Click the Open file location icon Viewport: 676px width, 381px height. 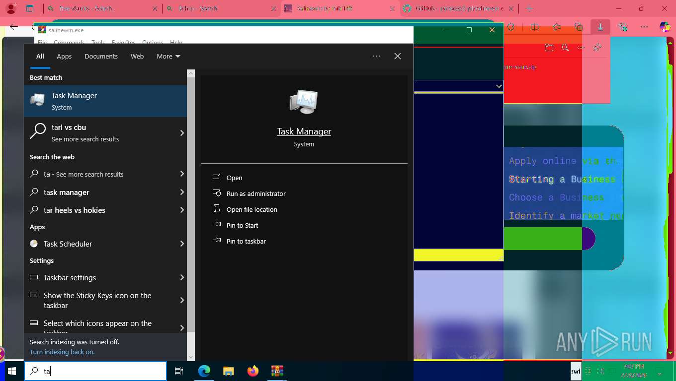216,209
